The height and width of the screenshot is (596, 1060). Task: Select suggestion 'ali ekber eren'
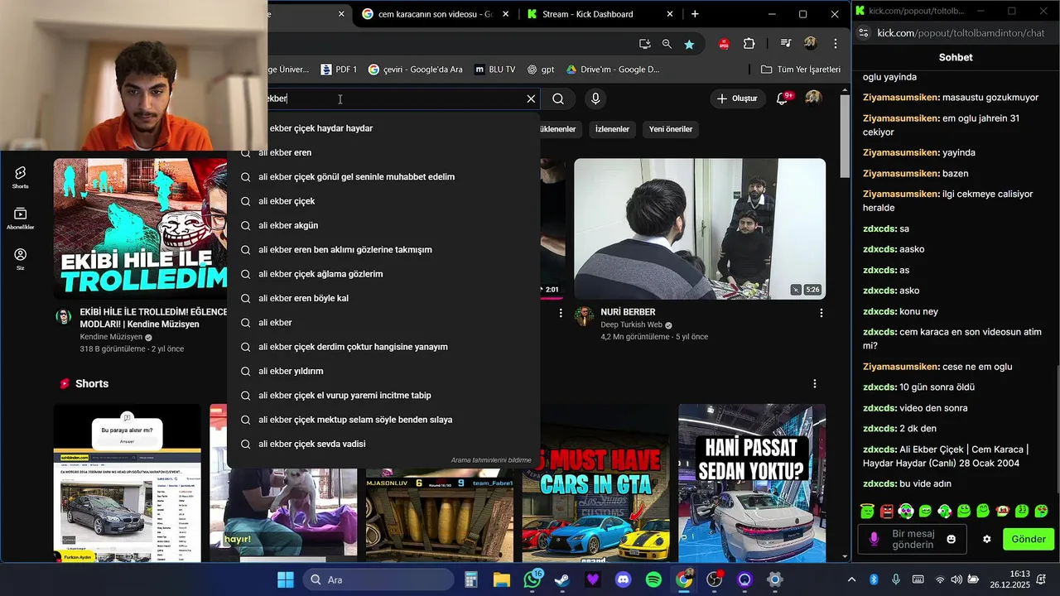click(383, 152)
